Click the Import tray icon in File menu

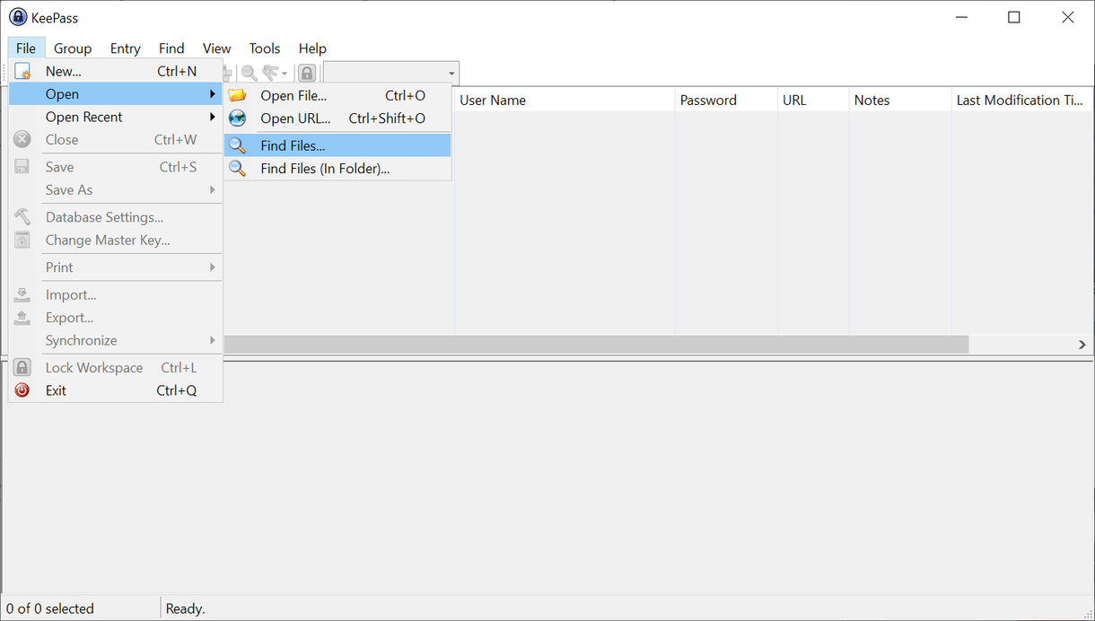tap(22, 294)
